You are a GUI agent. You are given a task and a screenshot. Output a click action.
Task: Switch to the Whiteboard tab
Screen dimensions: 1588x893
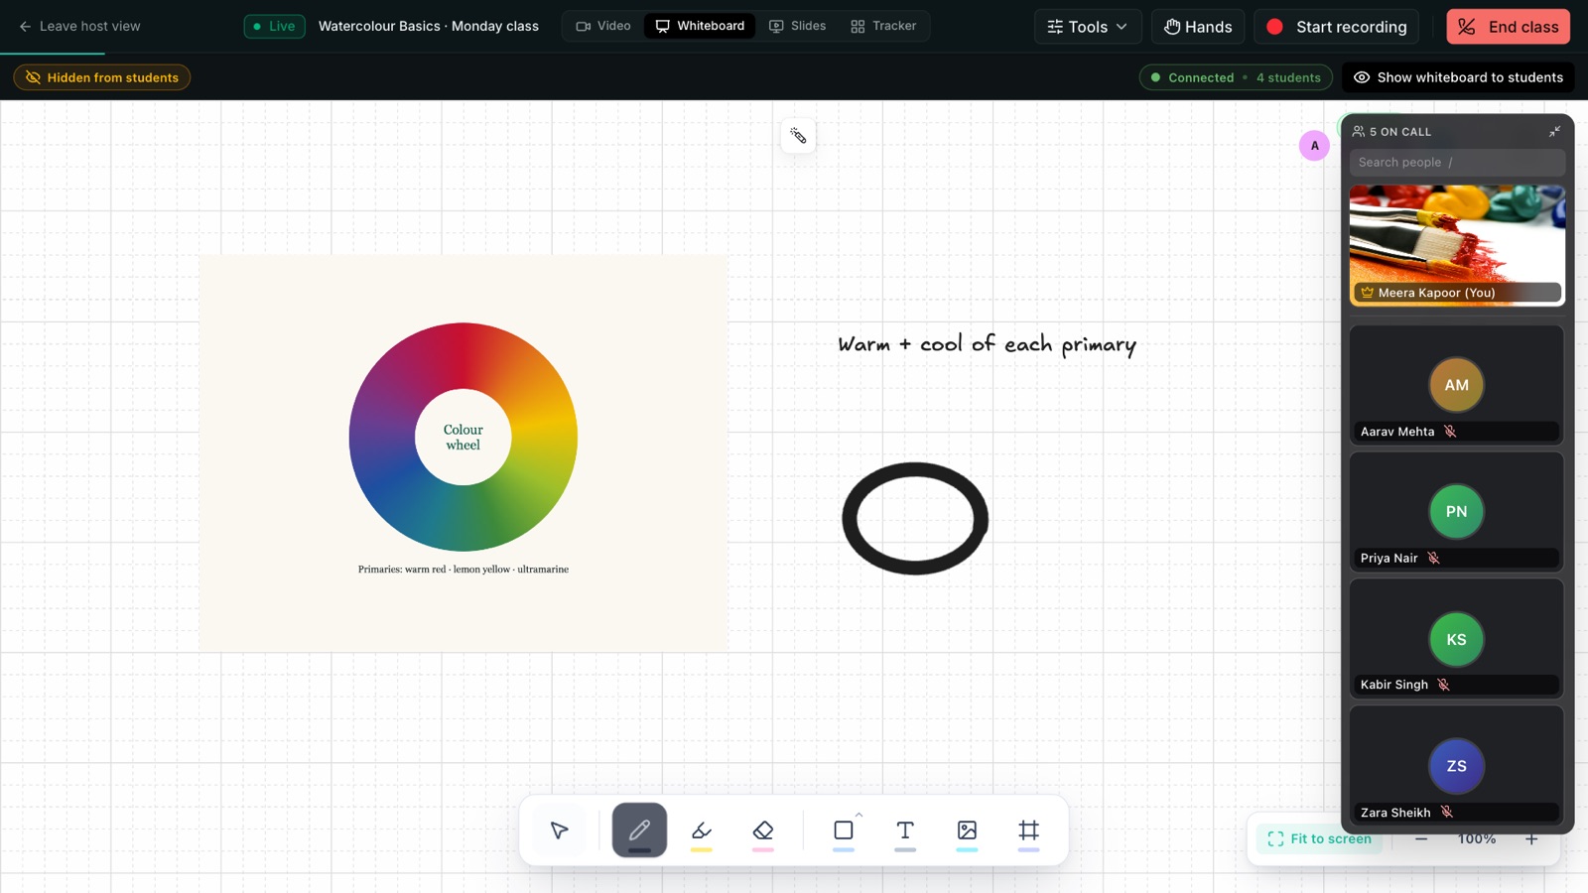coord(700,26)
